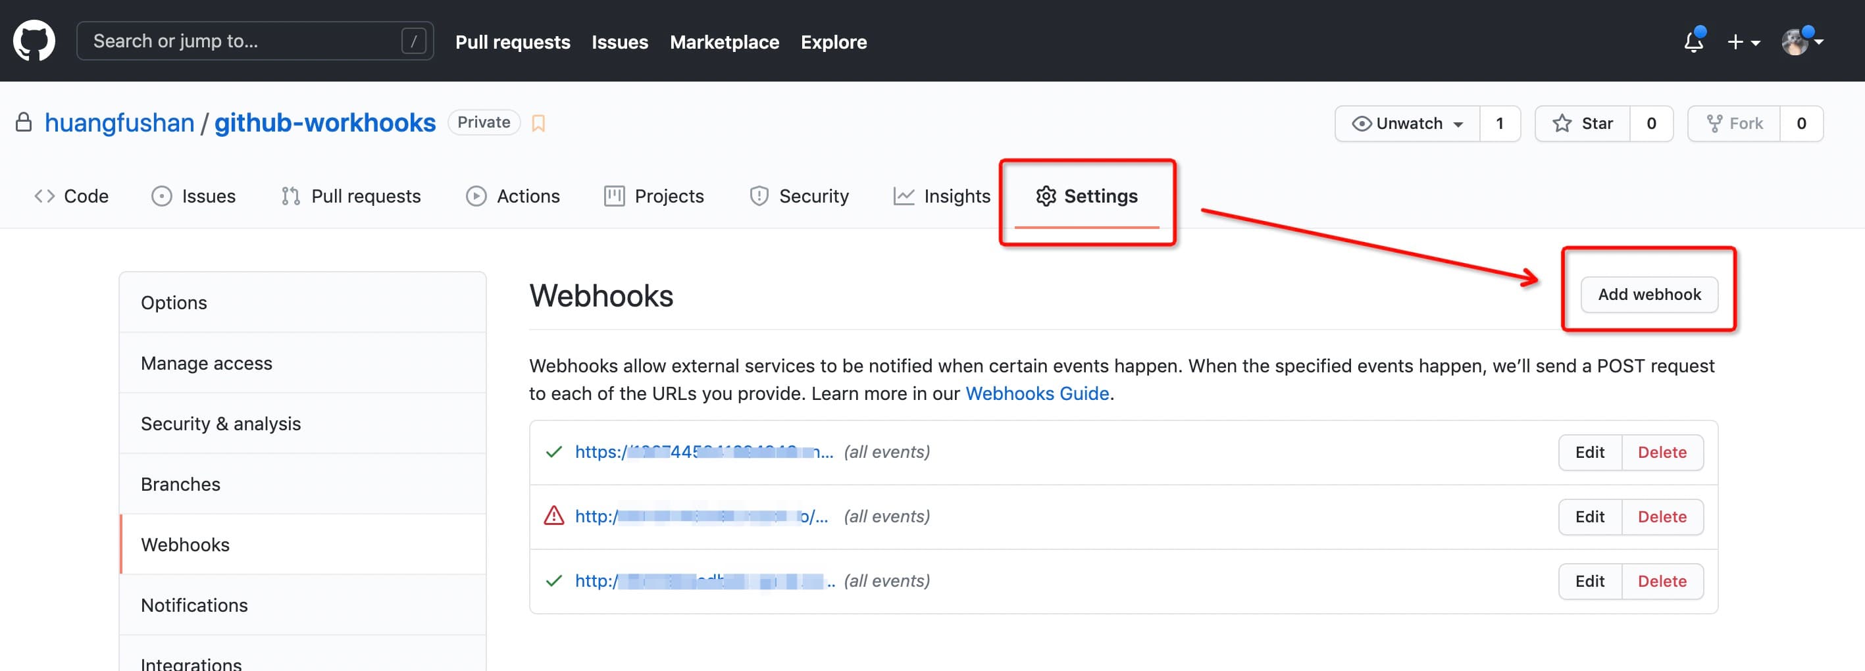Delete the https webhook
This screenshot has height=671, width=1865.
[1662, 453]
